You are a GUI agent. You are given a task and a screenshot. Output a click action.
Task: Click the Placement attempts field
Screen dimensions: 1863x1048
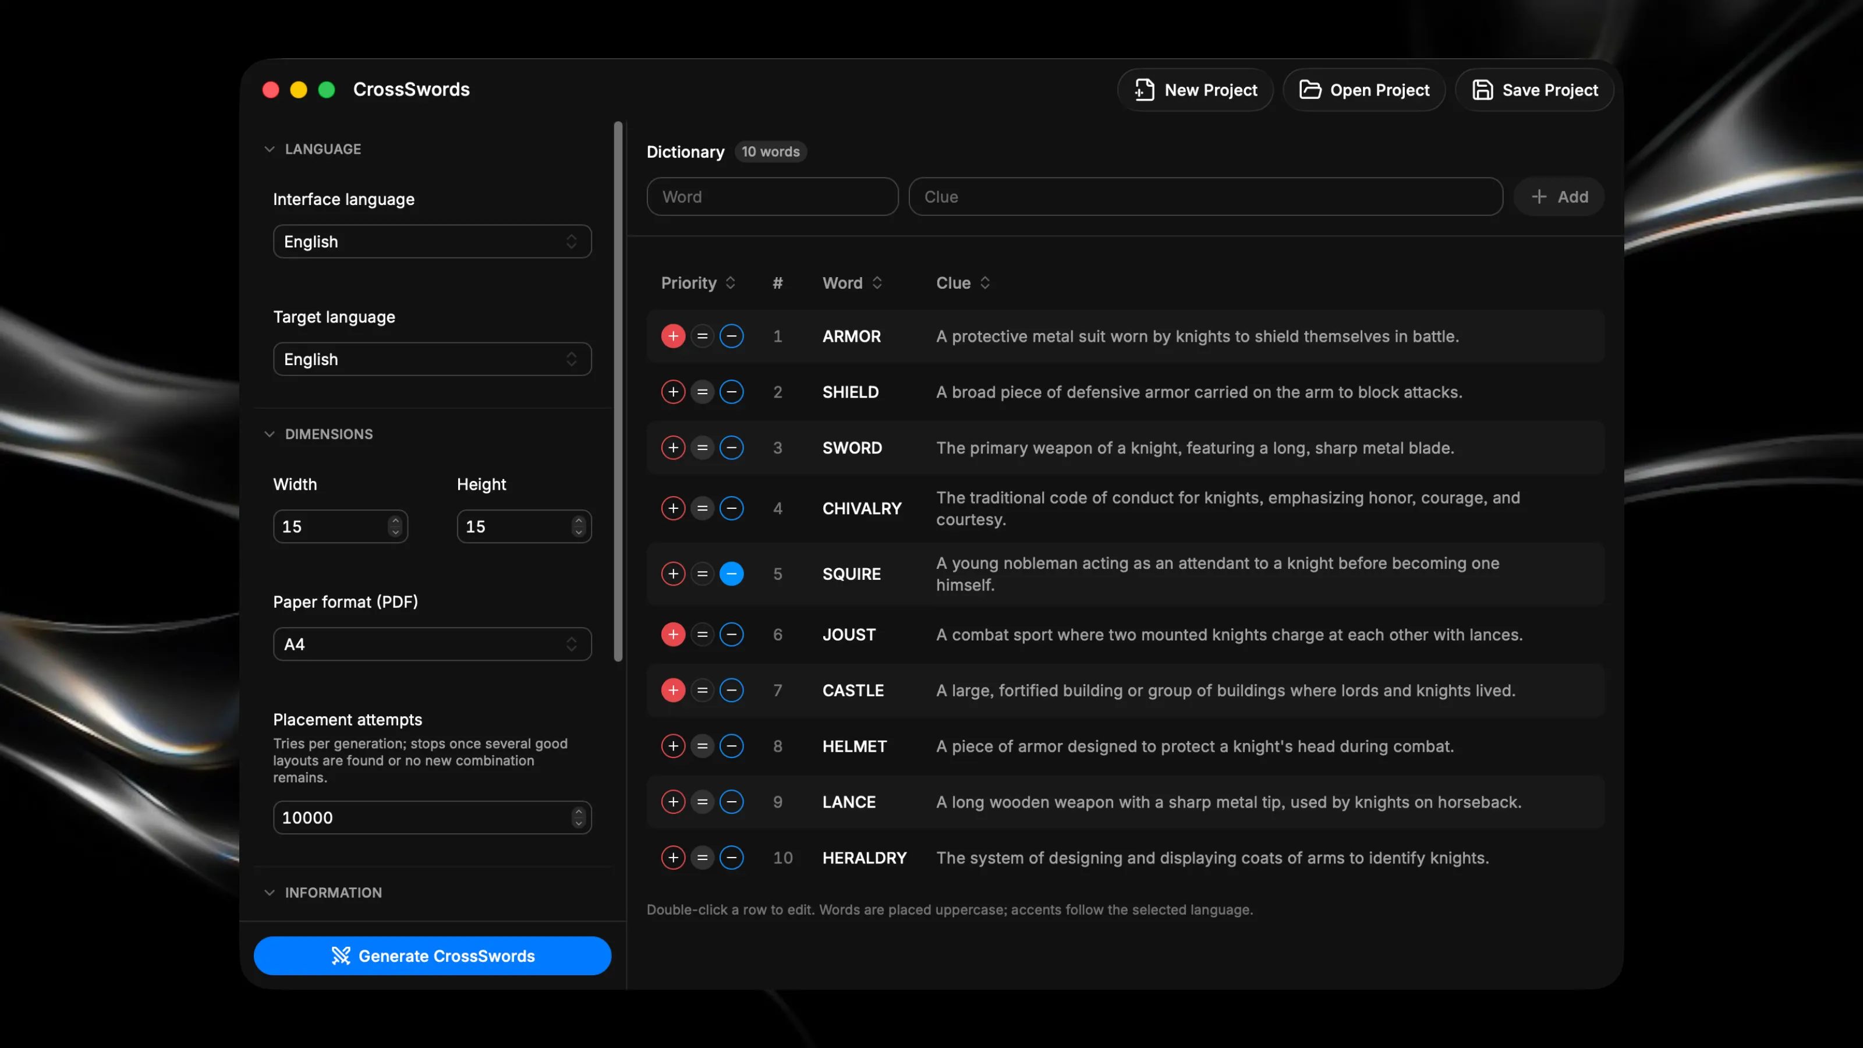point(432,818)
